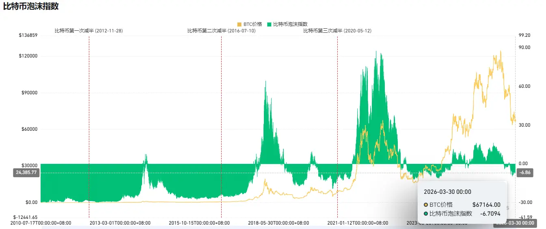This screenshot has height=229, width=546.
Task: Click the $136859 left axis label
Action: click(28, 36)
